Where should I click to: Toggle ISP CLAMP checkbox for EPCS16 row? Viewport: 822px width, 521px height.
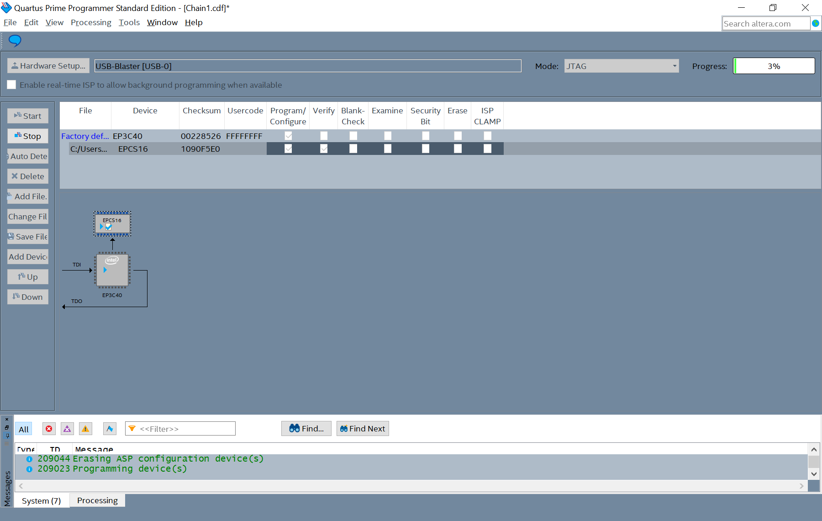488,149
